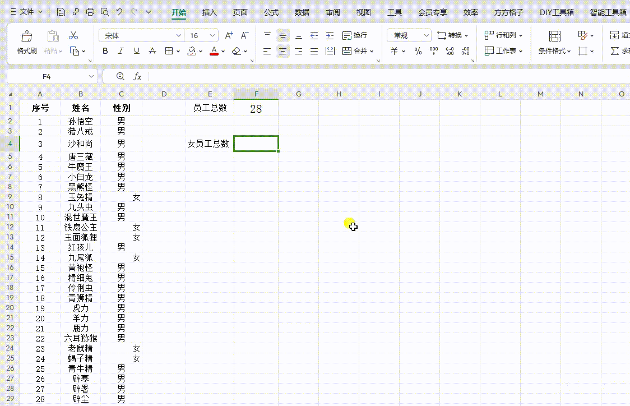Viewport: 630px width, 406px height.
Task: Click the fill color bucket icon
Action: (192, 51)
